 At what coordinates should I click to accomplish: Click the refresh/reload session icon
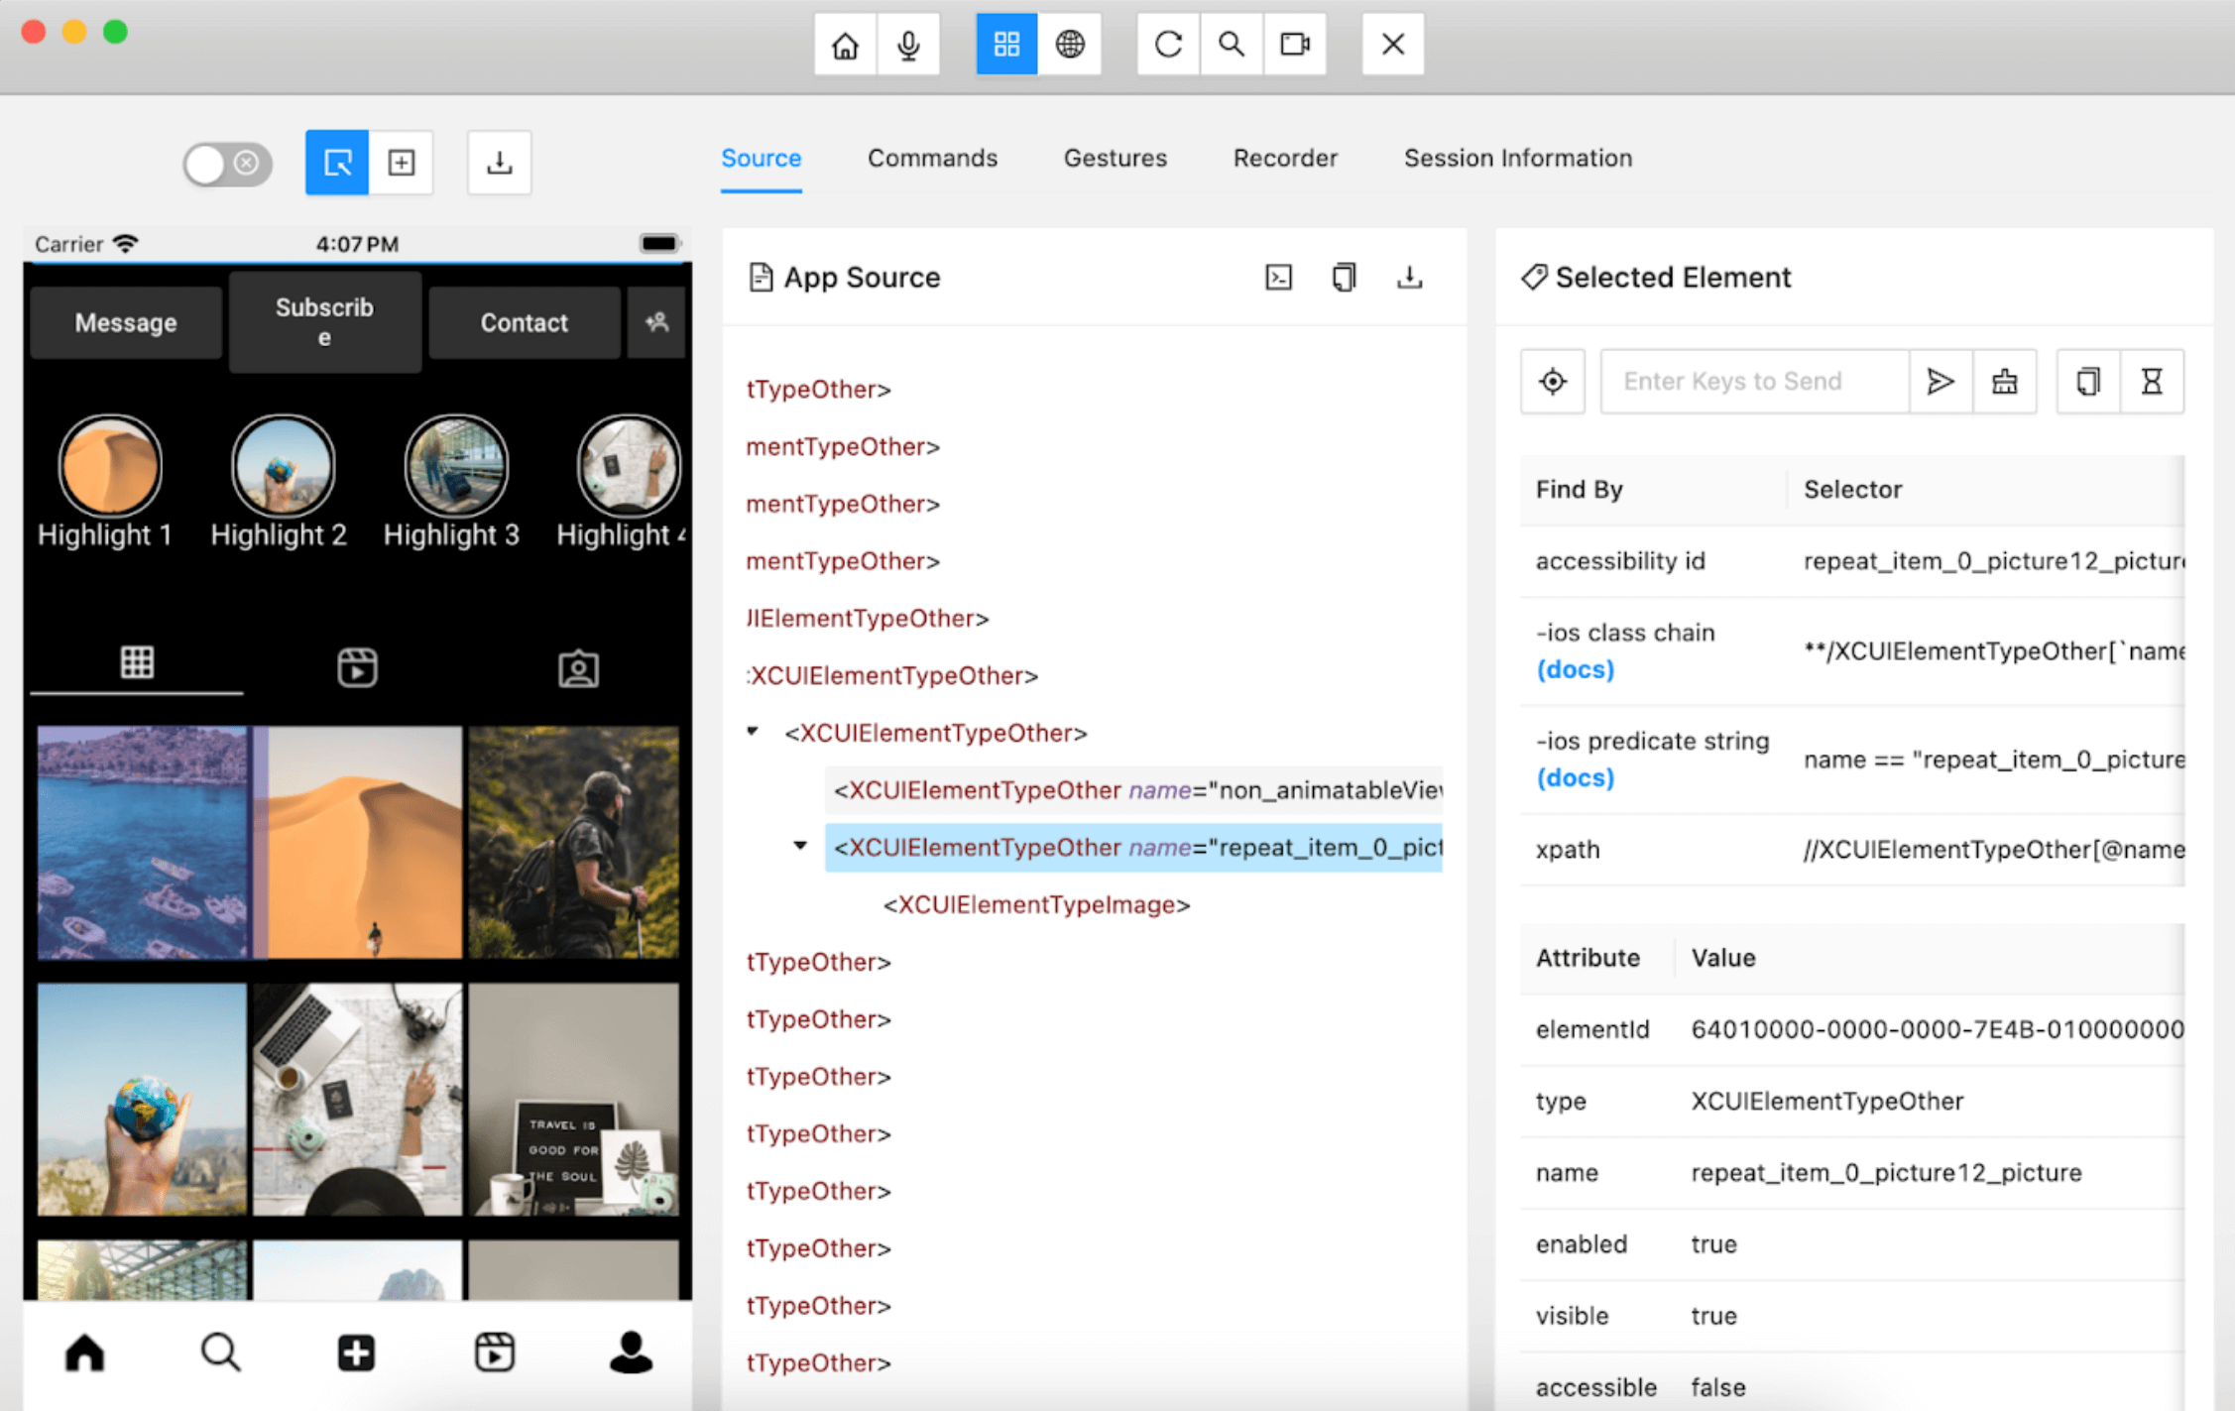[1165, 46]
